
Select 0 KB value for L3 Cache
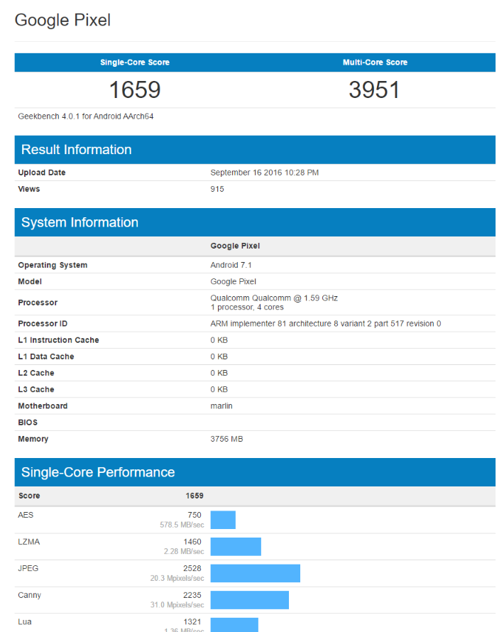click(x=219, y=390)
